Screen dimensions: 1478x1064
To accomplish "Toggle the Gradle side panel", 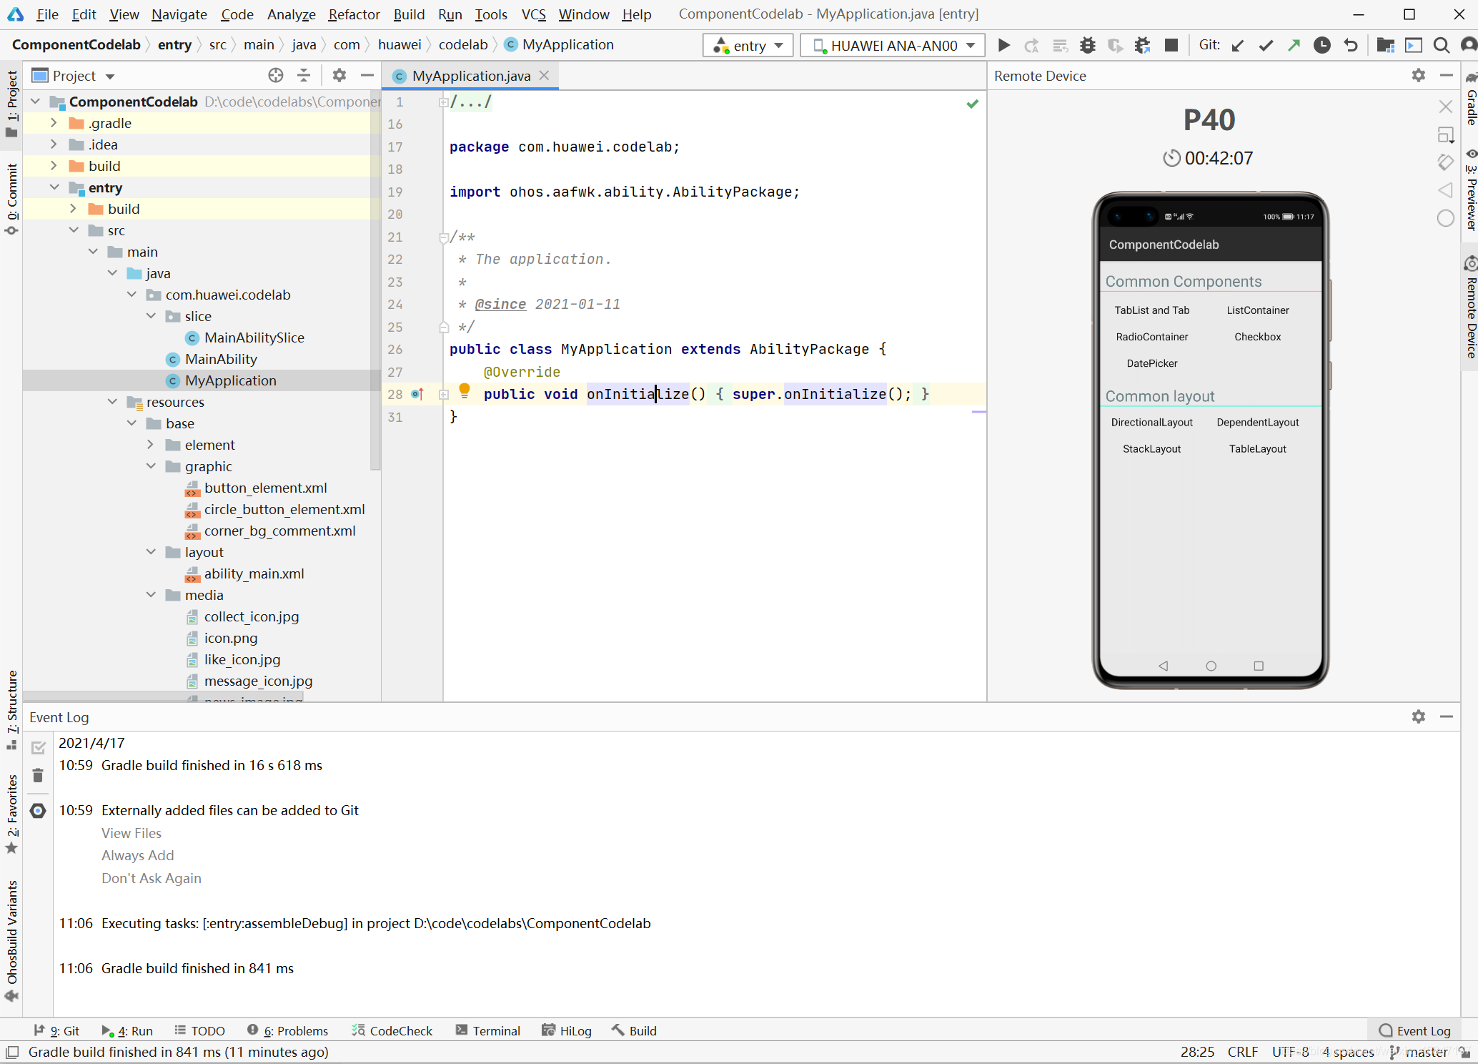I will [1471, 100].
